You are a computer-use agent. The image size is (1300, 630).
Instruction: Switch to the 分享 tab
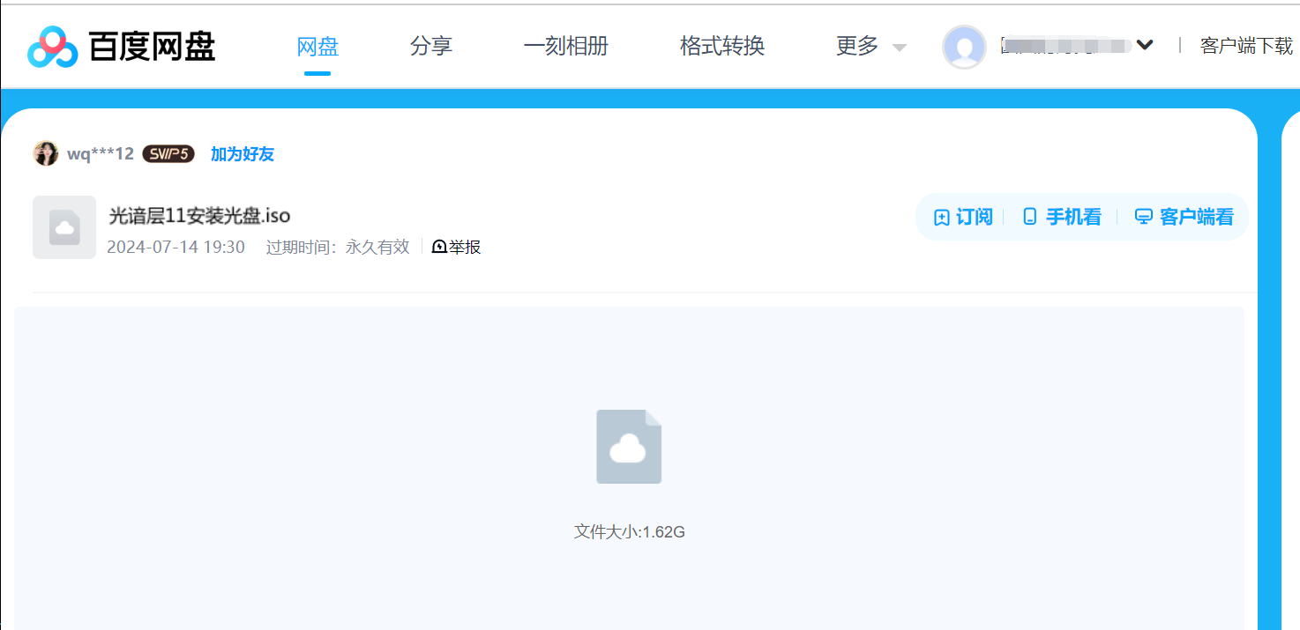(431, 46)
